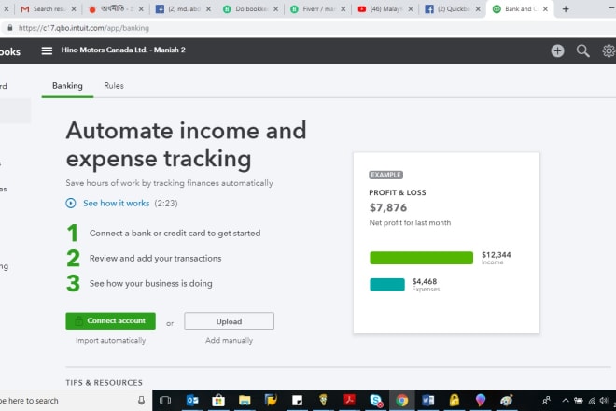Close the Bank and Credit browser tab
616x411 pixels.
pos(545,9)
